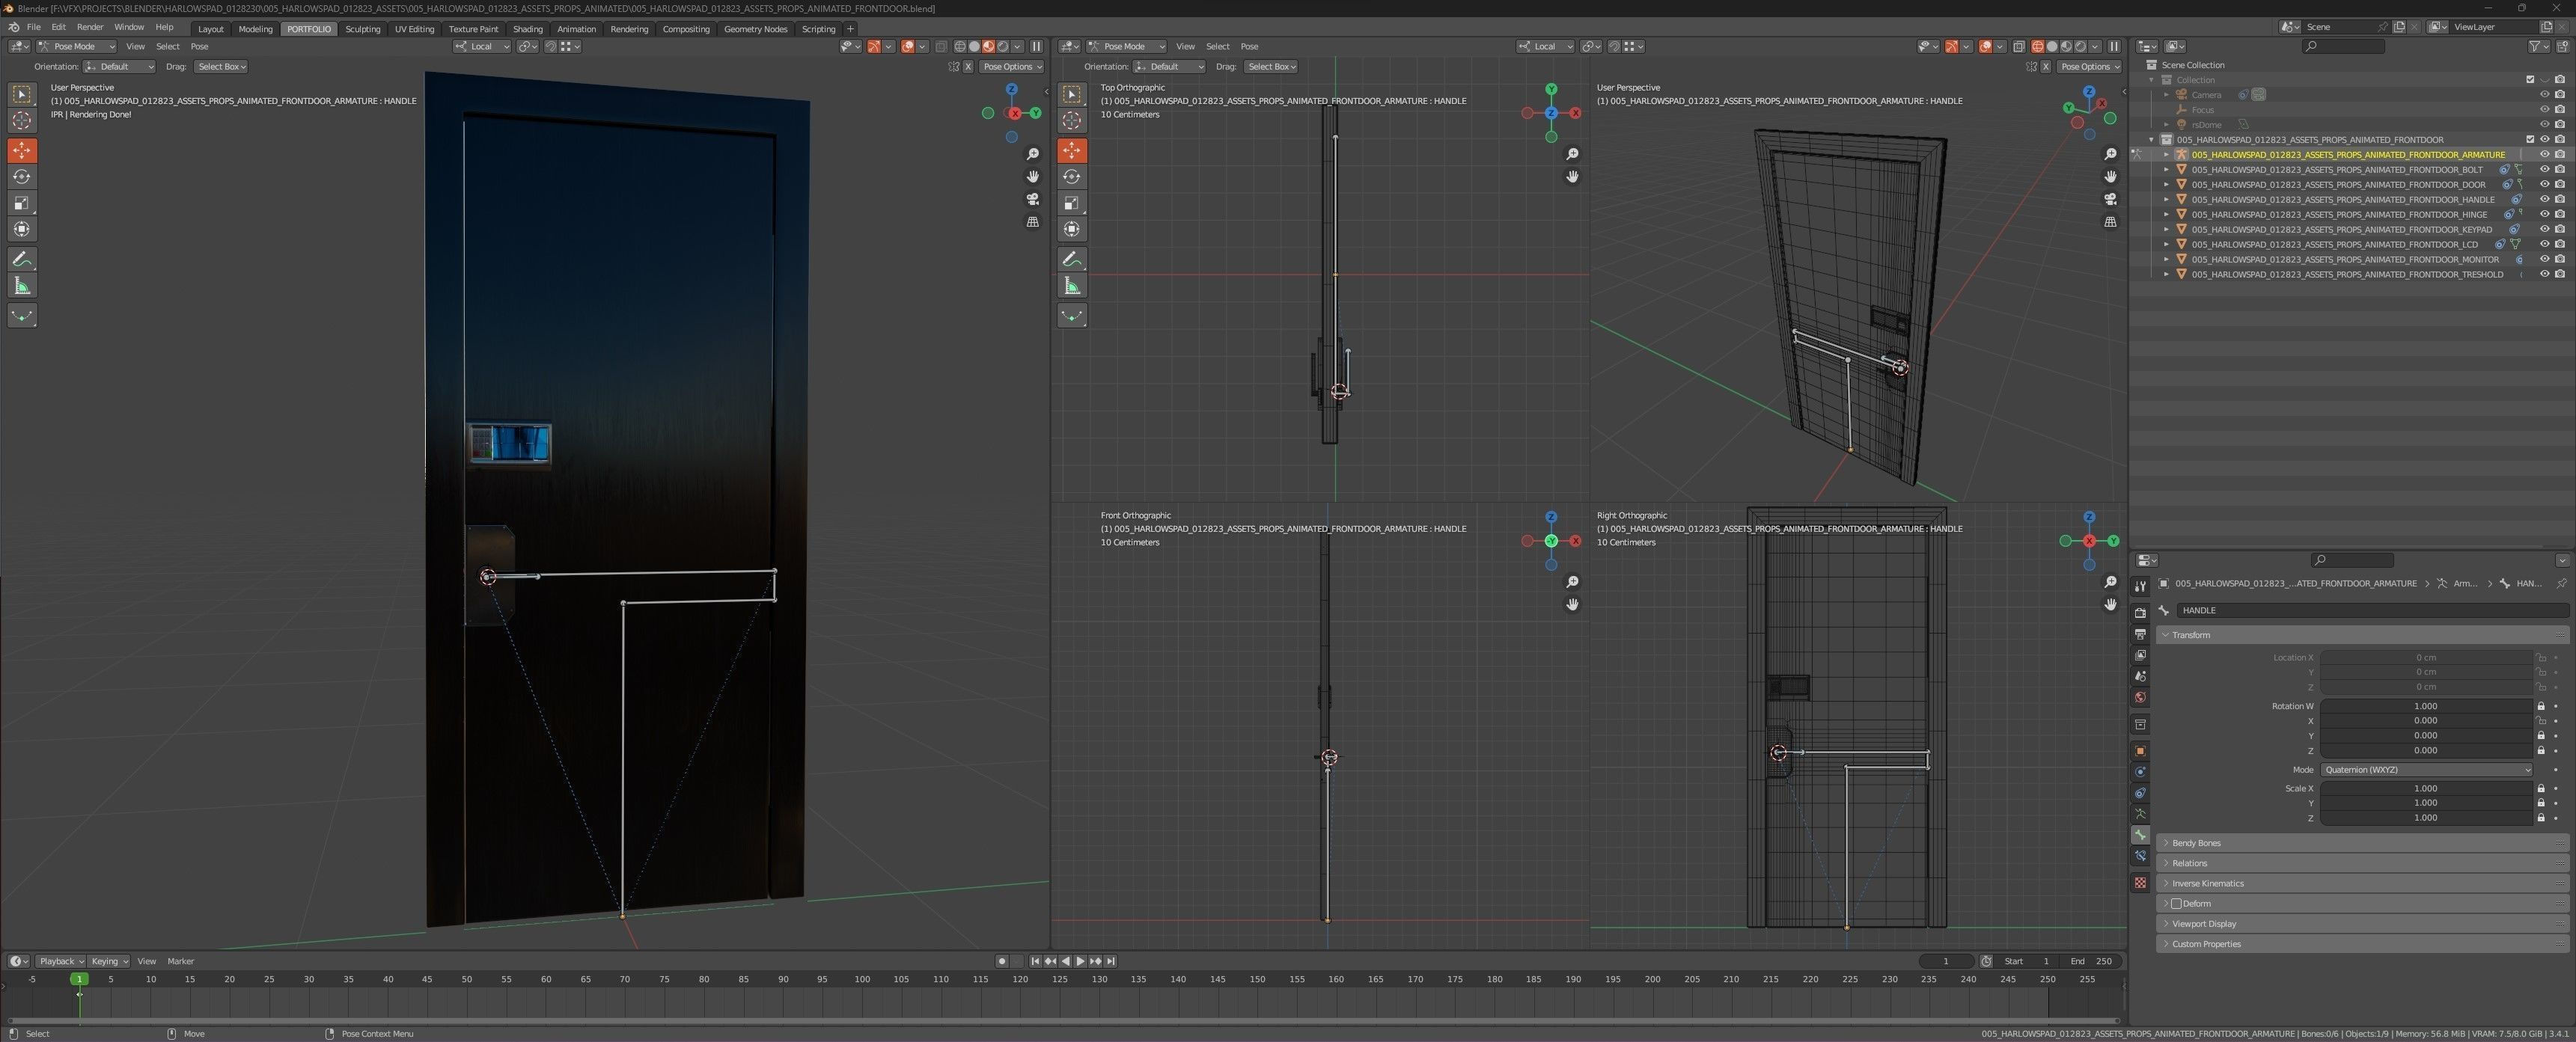This screenshot has height=1042, width=2576.
Task: Open Pose menu in left viewport header
Action: click(199, 46)
